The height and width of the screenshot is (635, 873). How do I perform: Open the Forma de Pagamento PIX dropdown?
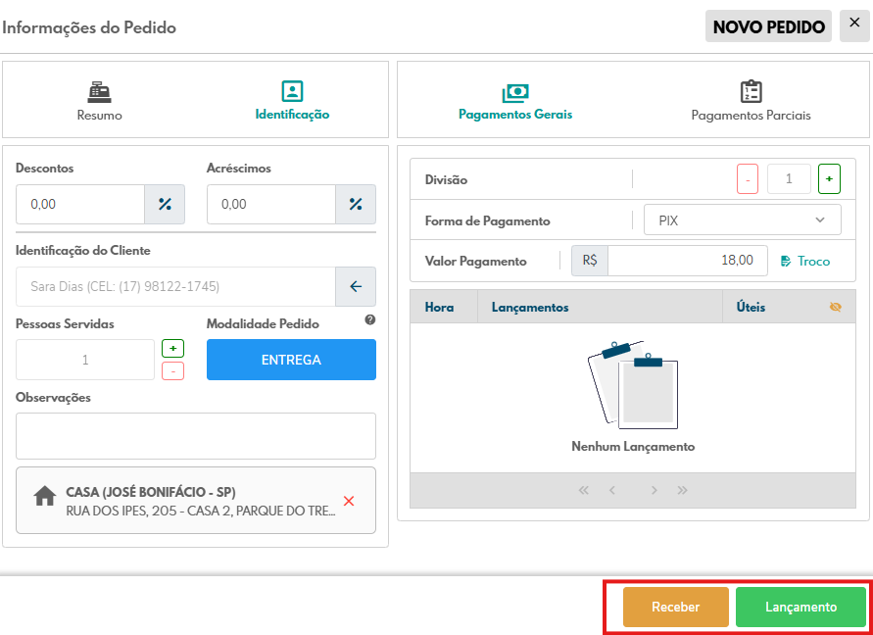coord(743,220)
